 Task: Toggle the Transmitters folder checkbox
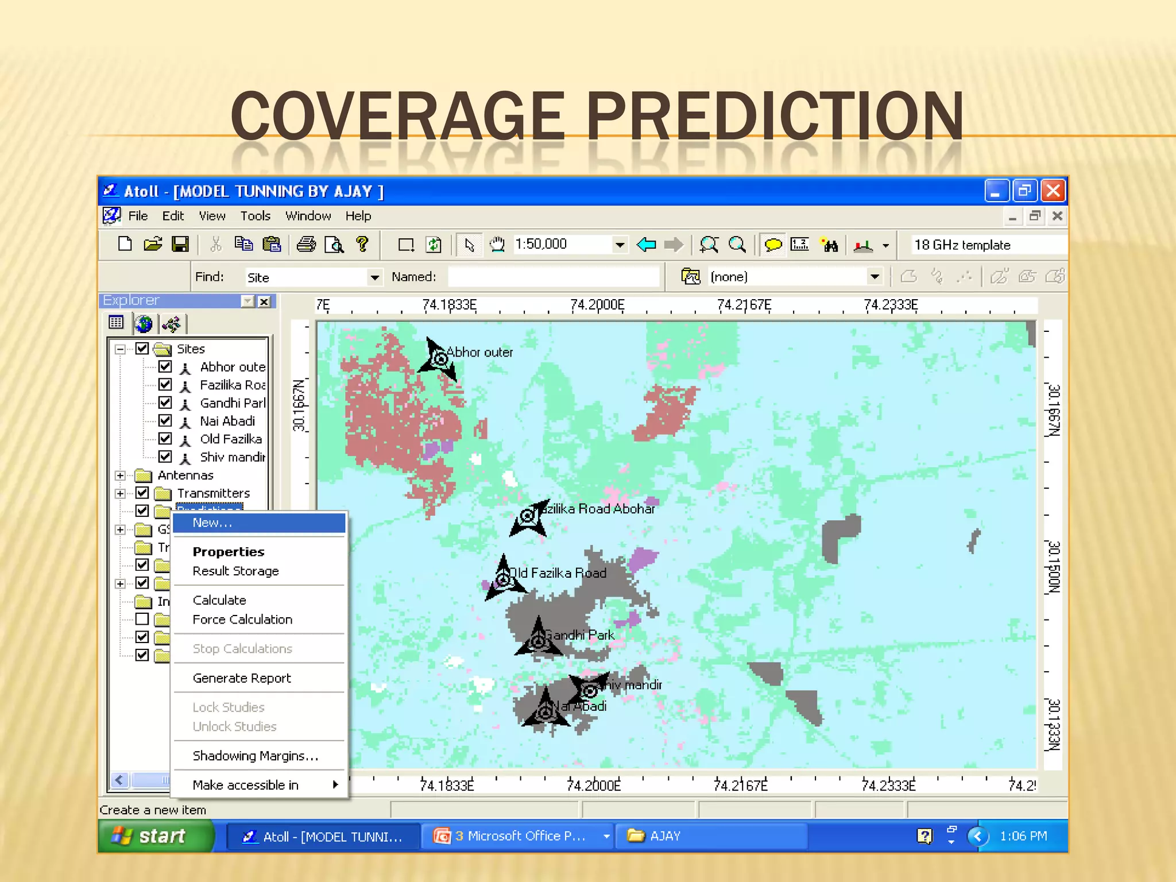point(142,493)
